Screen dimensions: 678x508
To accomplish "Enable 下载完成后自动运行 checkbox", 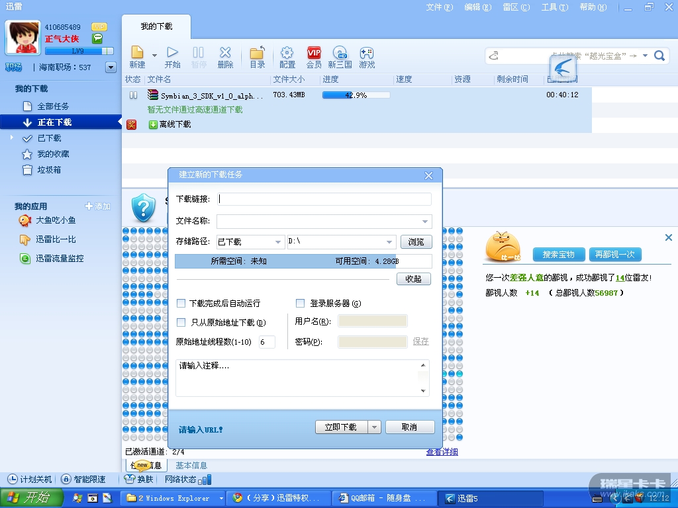I will [x=181, y=303].
